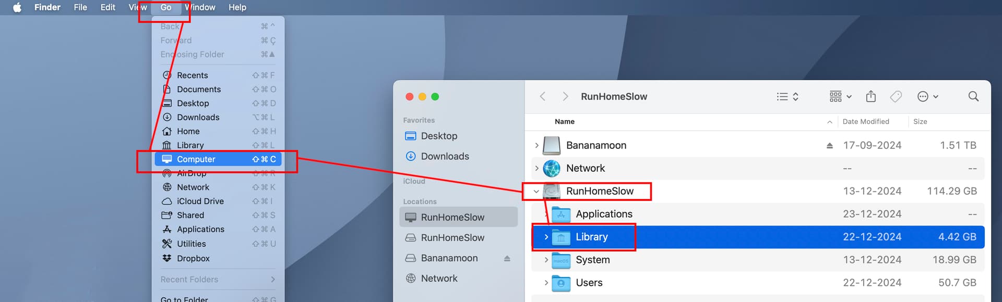Open the Action ellipsis menu

tap(927, 96)
